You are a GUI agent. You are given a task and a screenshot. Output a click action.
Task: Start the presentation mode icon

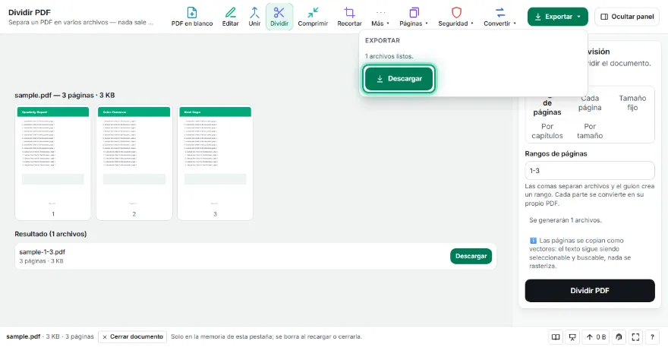click(572, 337)
